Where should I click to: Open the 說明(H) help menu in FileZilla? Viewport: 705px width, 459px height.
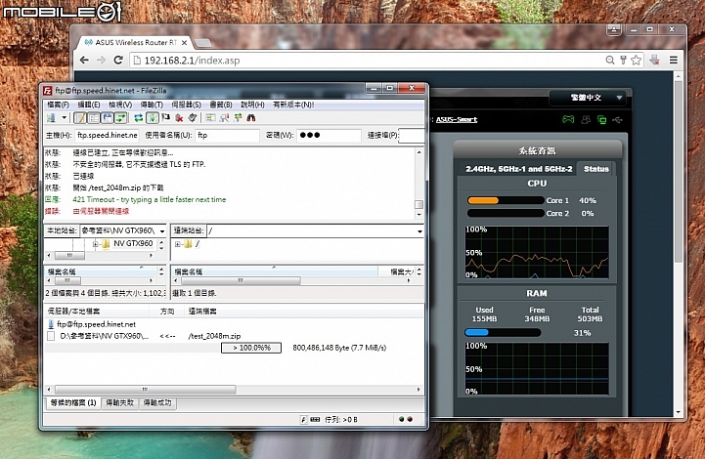(252, 104)
